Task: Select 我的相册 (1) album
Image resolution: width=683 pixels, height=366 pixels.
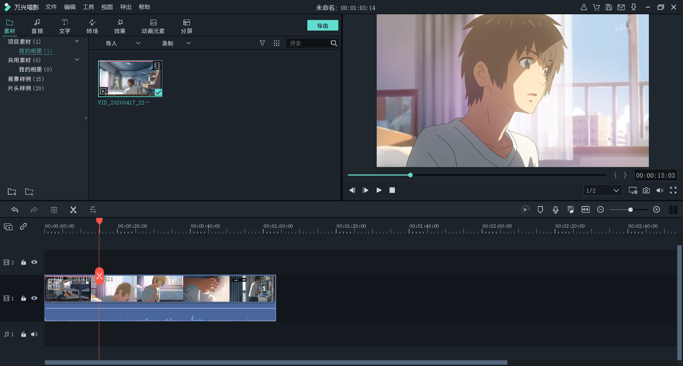Action: point(36,51)
